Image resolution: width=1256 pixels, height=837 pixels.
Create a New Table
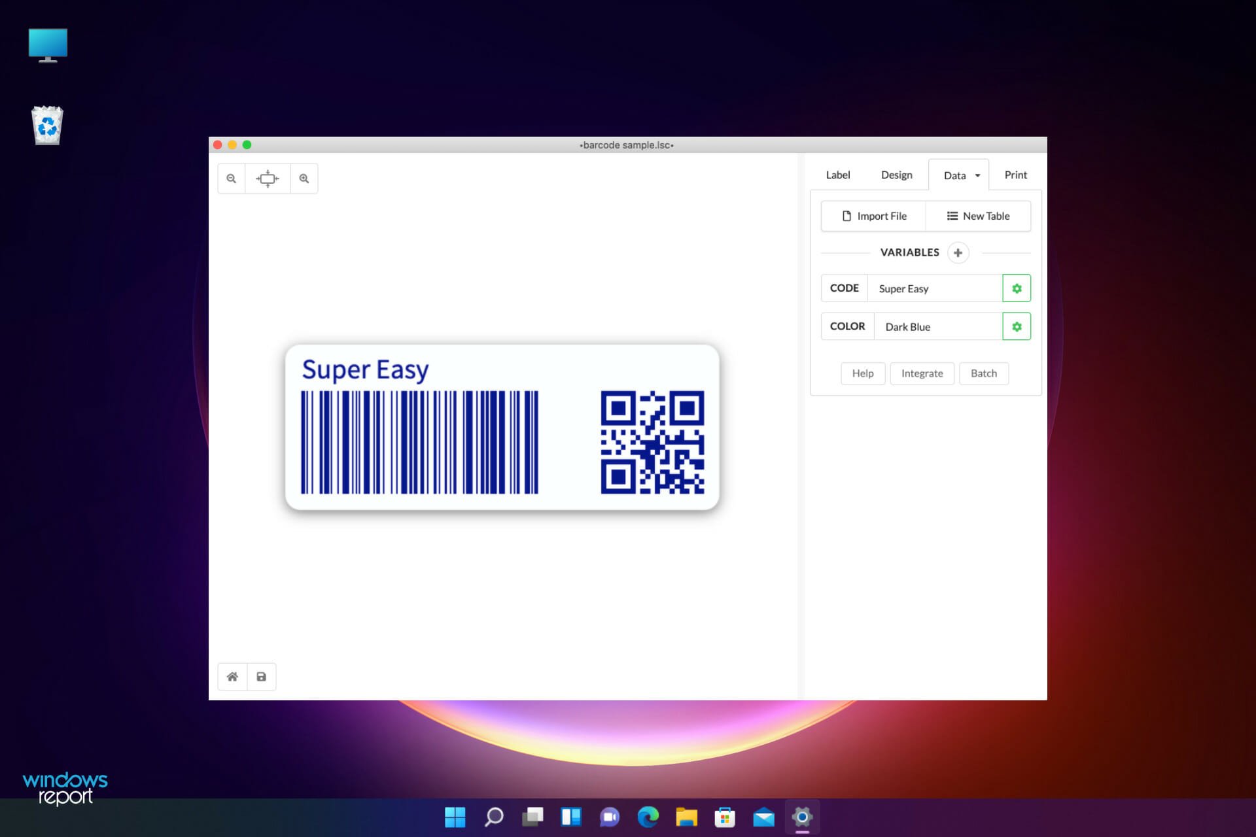point(978,216)
